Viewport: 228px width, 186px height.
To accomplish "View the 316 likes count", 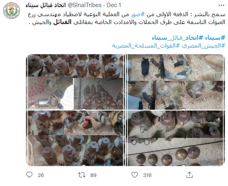I will click(147, 175).
